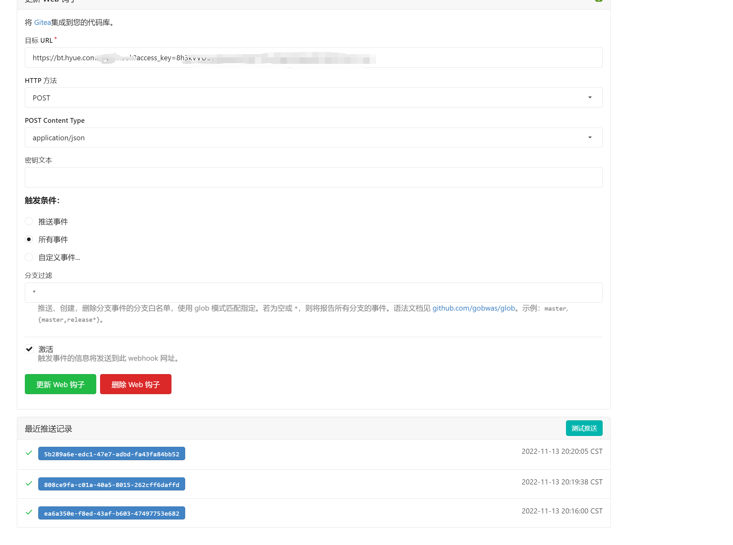Click green checkmark beside delivery 5b289a6e

click(29, 453)
